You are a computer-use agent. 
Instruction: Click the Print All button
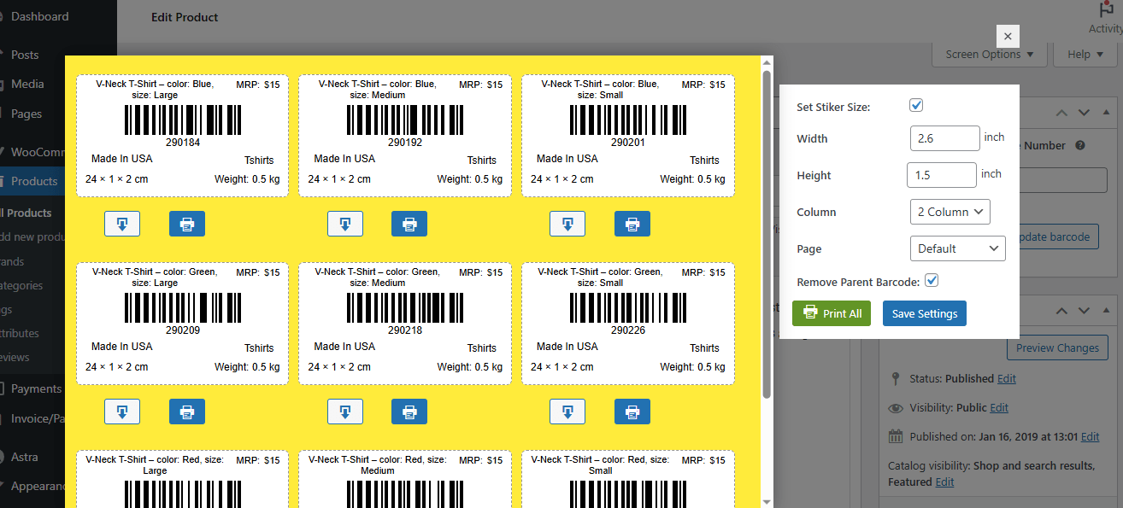click(x=831, y=313)
